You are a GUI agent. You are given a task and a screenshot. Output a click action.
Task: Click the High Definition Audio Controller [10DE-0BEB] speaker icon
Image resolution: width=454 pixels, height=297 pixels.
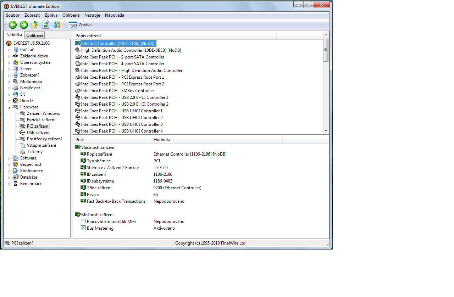click(78, 50)
